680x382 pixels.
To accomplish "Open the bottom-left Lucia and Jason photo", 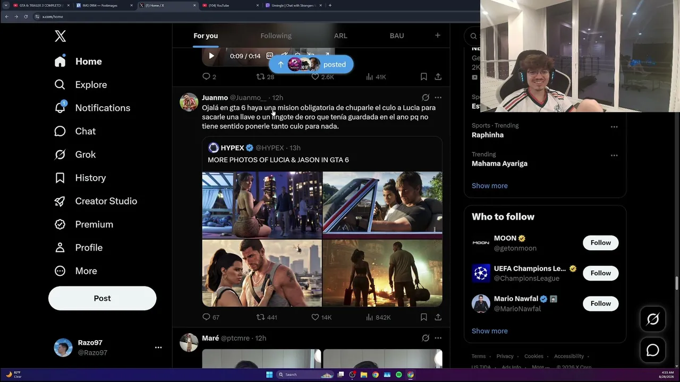I will pyautogui.click(x=262, y=273).
